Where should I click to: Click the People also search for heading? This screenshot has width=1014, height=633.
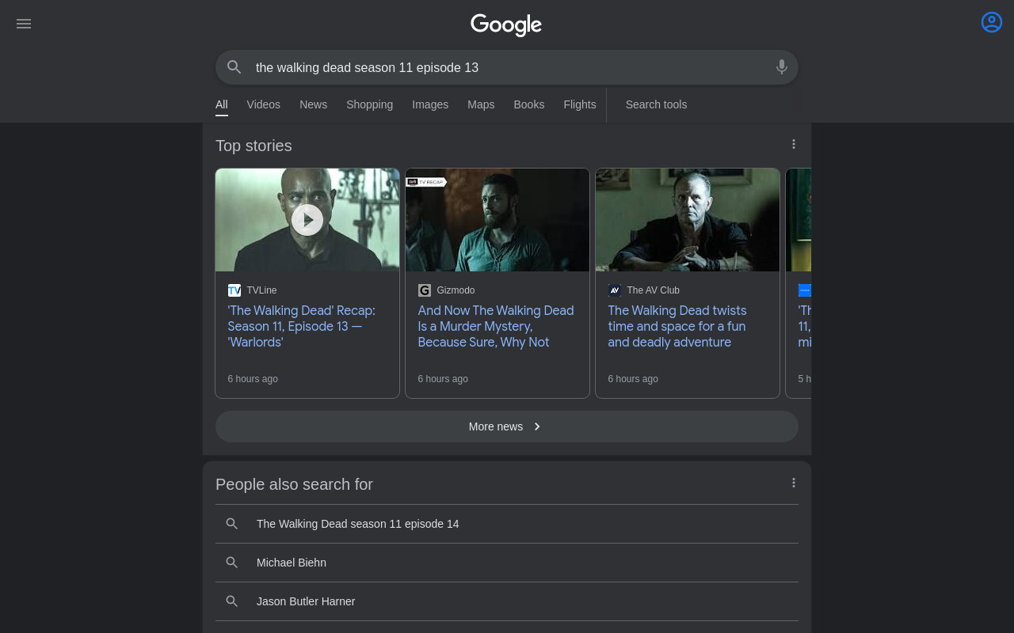294,484
